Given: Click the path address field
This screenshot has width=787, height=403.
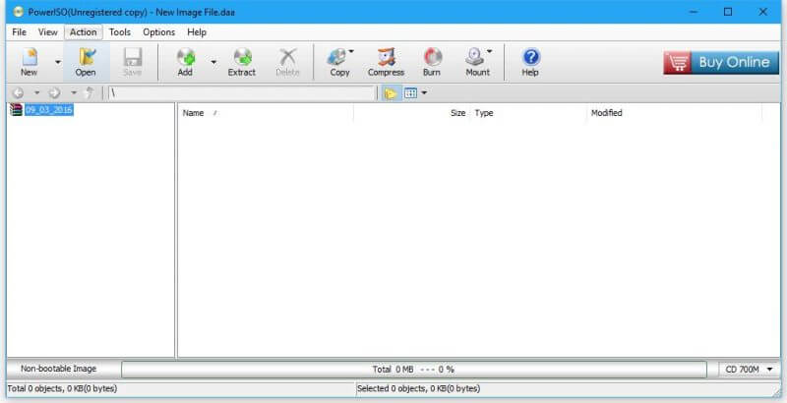Looking at the screenshot, I should pos(242,93).
